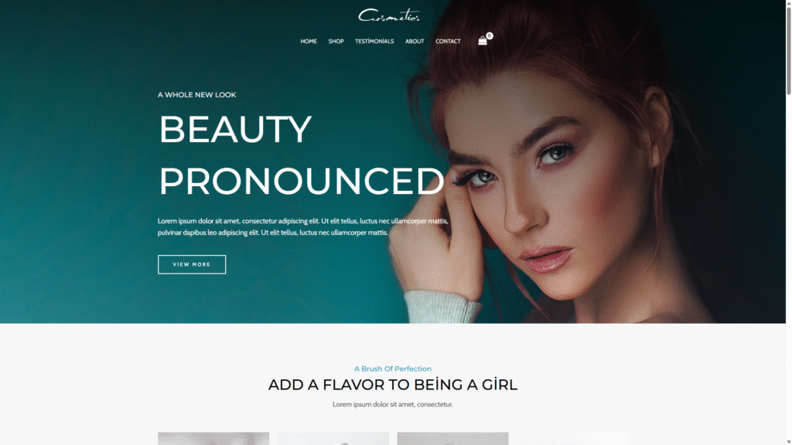Open the Shop menu item
792x445 pixels.
(336, 42)
